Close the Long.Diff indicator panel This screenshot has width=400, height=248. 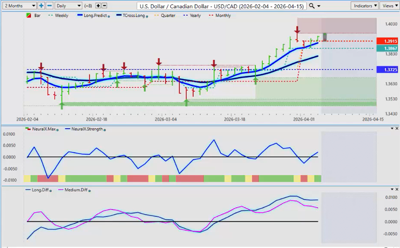tap(396, 189)
